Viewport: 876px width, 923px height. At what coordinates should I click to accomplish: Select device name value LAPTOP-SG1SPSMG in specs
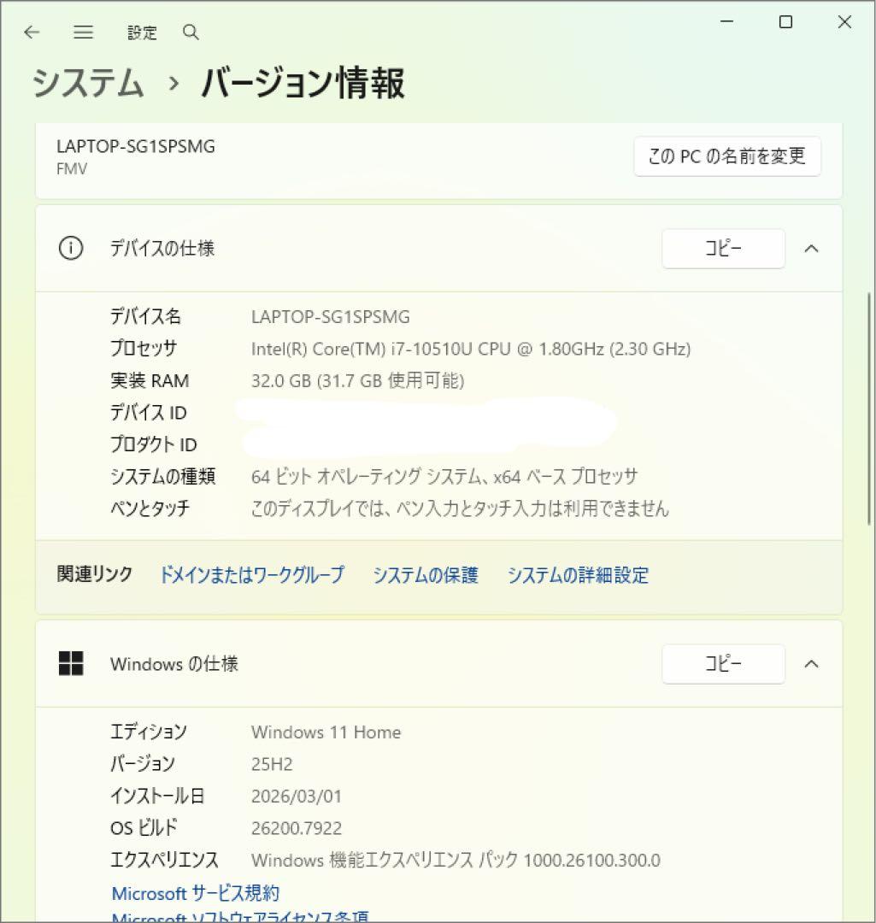pyautogui.click(x=330, y=317)
